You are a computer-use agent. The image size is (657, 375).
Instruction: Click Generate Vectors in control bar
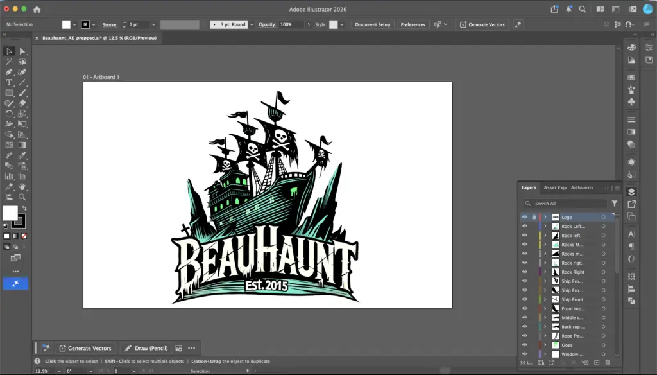[482, 25]
